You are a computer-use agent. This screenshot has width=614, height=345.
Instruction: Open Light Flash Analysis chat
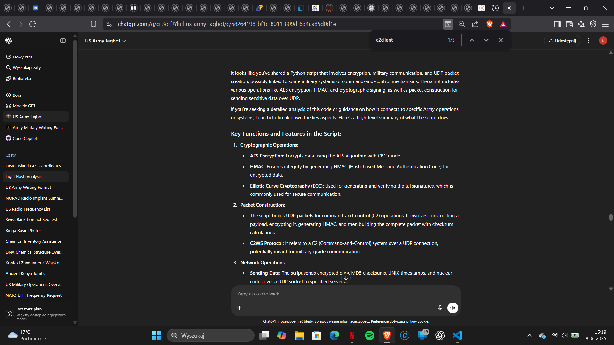(36, 176)
